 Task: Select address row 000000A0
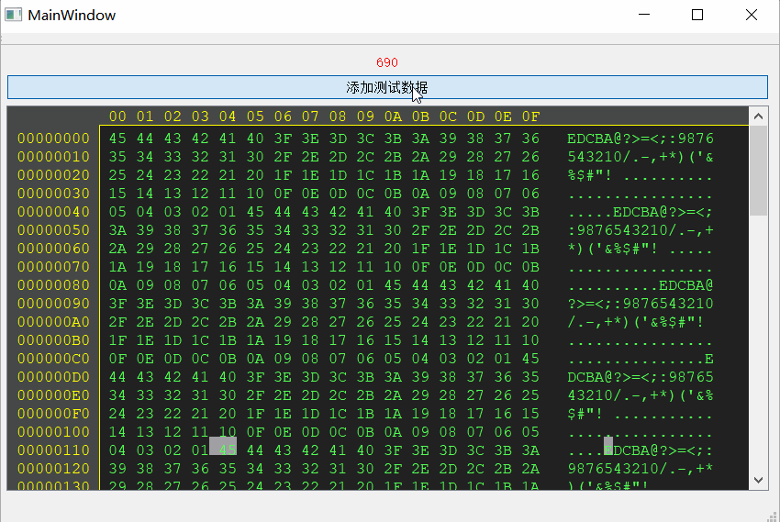point(53,322)
